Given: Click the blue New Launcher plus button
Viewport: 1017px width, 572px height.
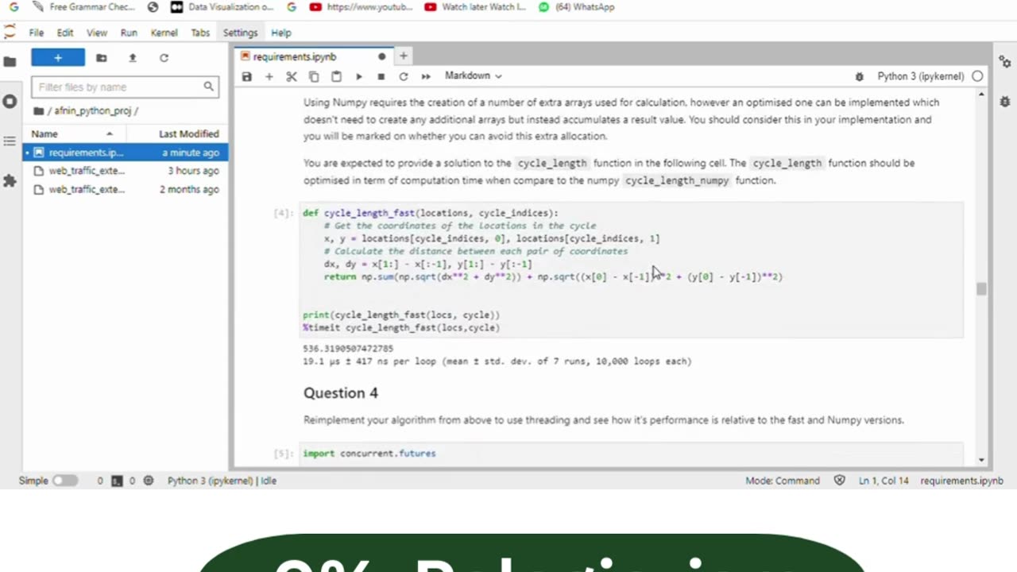Looking at the screenshot, I should tap(58, 57).
